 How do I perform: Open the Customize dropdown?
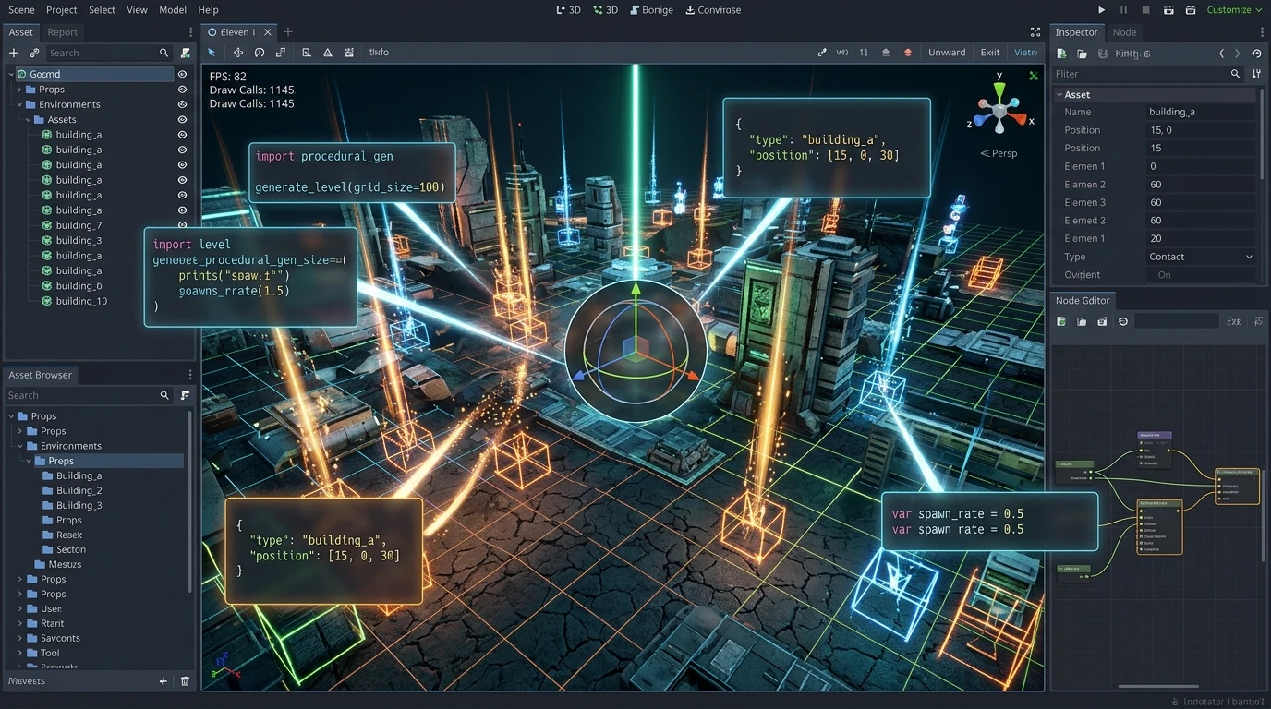click(1234, 10)
